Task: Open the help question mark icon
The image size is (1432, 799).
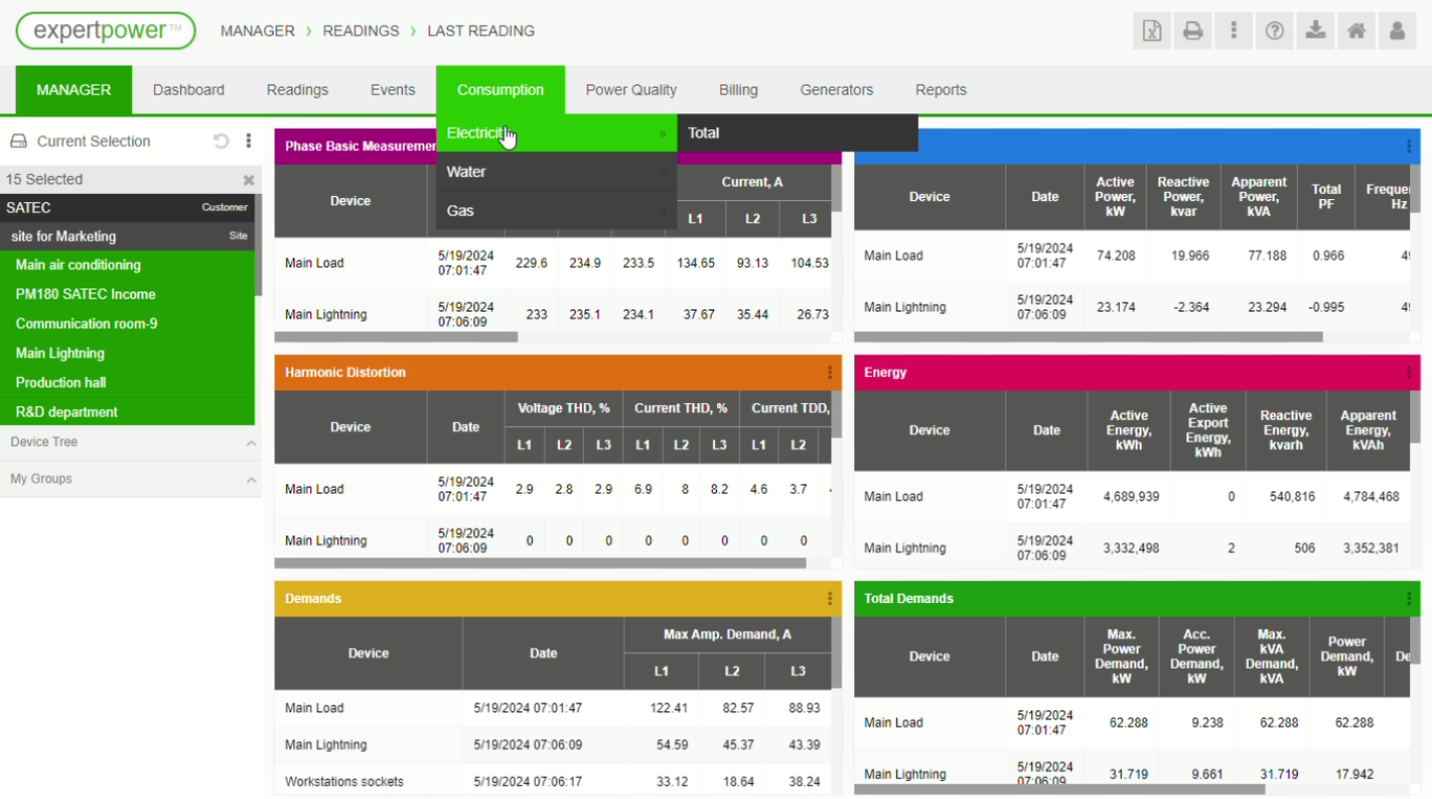Action: [x=1274, y=31]
